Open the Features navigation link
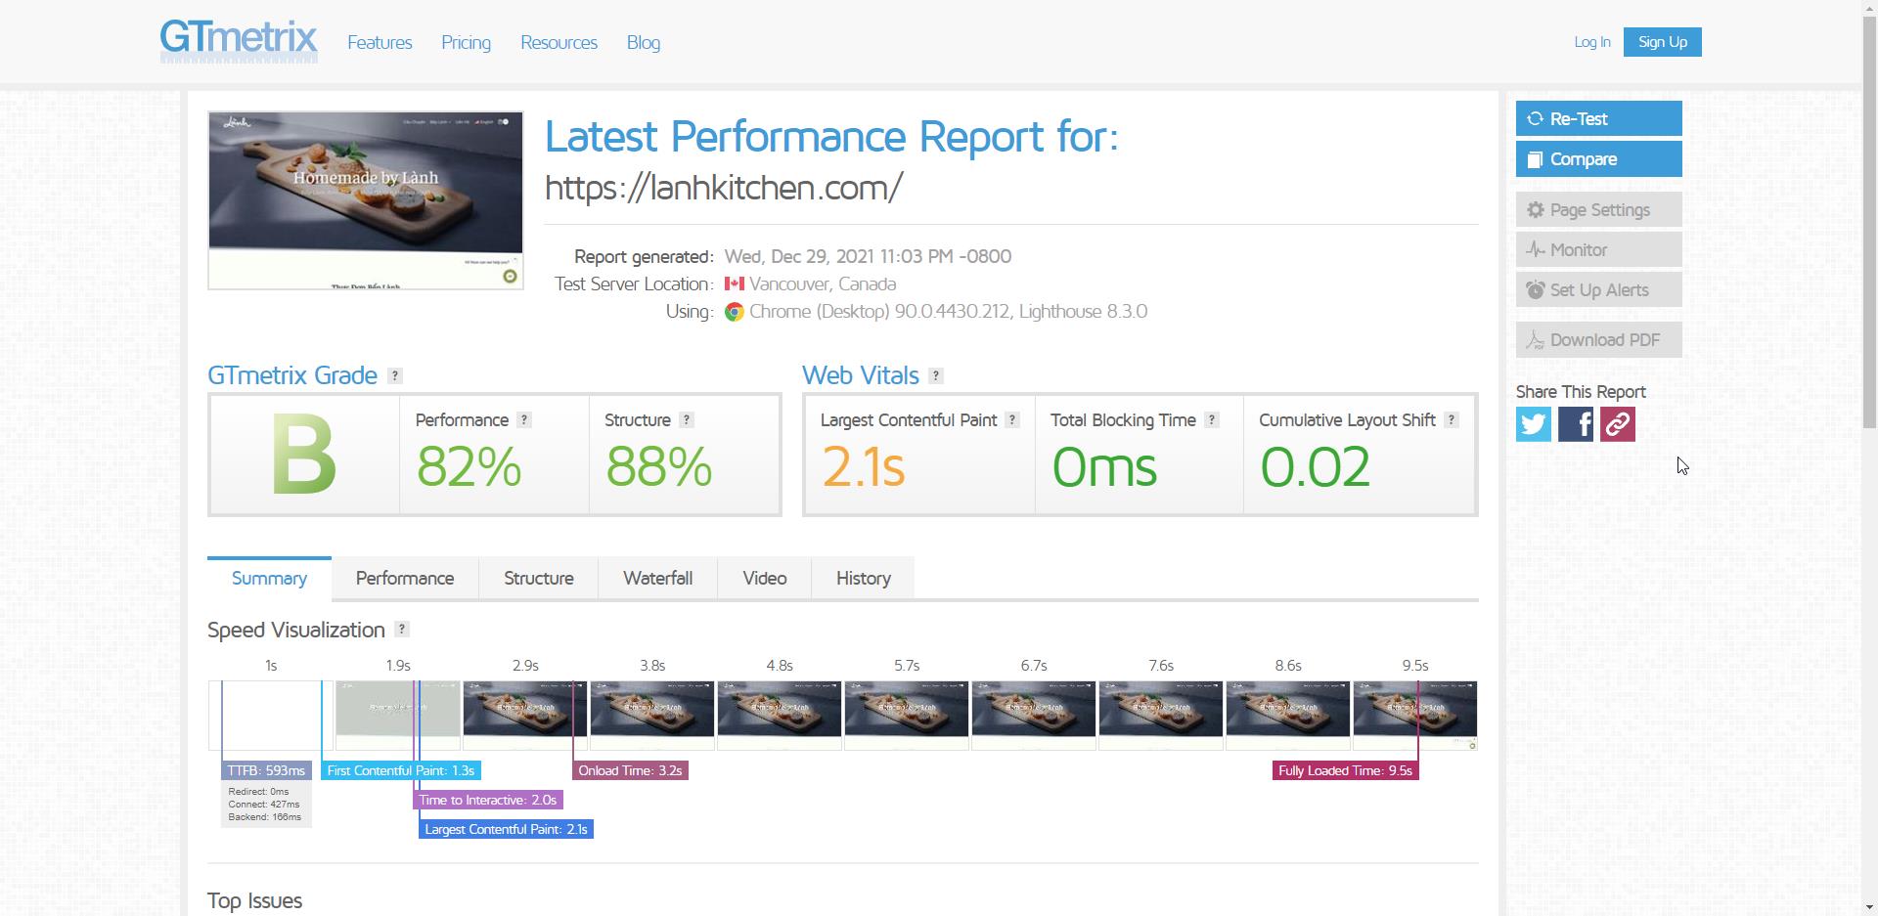The height and width of the screenshot is (916, 1878). [380, 43]
